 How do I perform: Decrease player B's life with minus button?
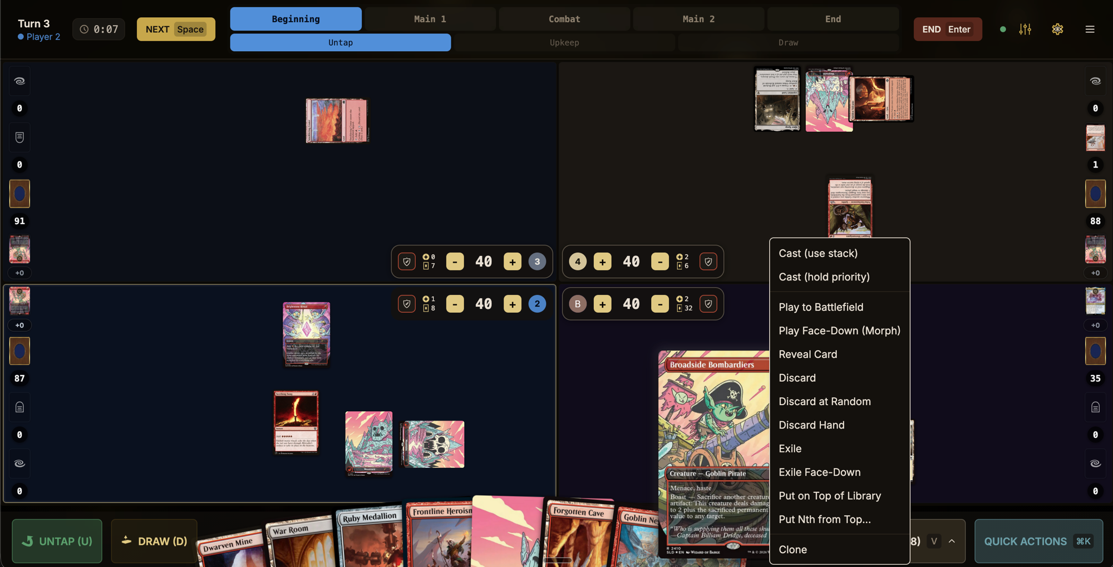[660, 304]
